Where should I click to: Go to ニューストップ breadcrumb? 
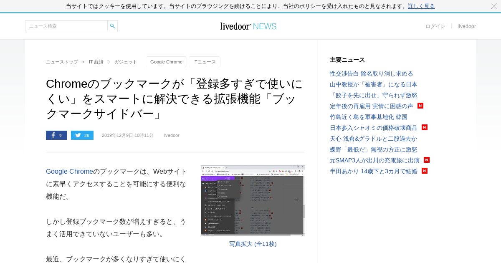pos(62,62)
